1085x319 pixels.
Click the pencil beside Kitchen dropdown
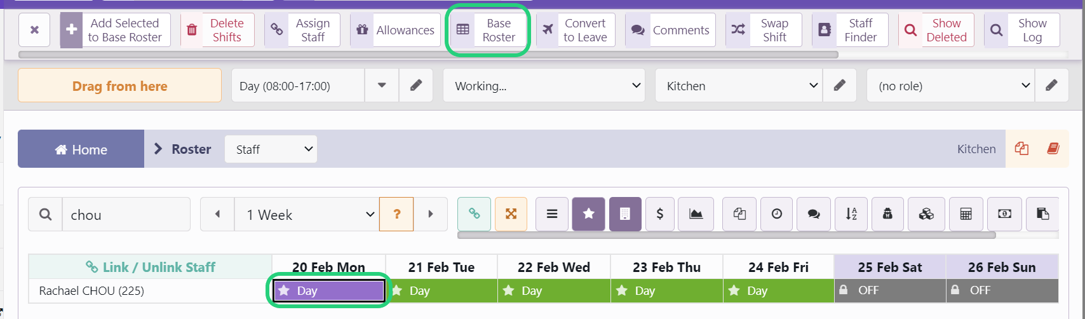[x=839, y=86]
